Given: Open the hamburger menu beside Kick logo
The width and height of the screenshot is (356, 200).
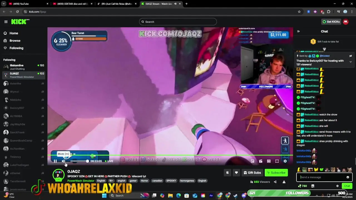Looking at the screenshot, I should click(x=6, y=22).
